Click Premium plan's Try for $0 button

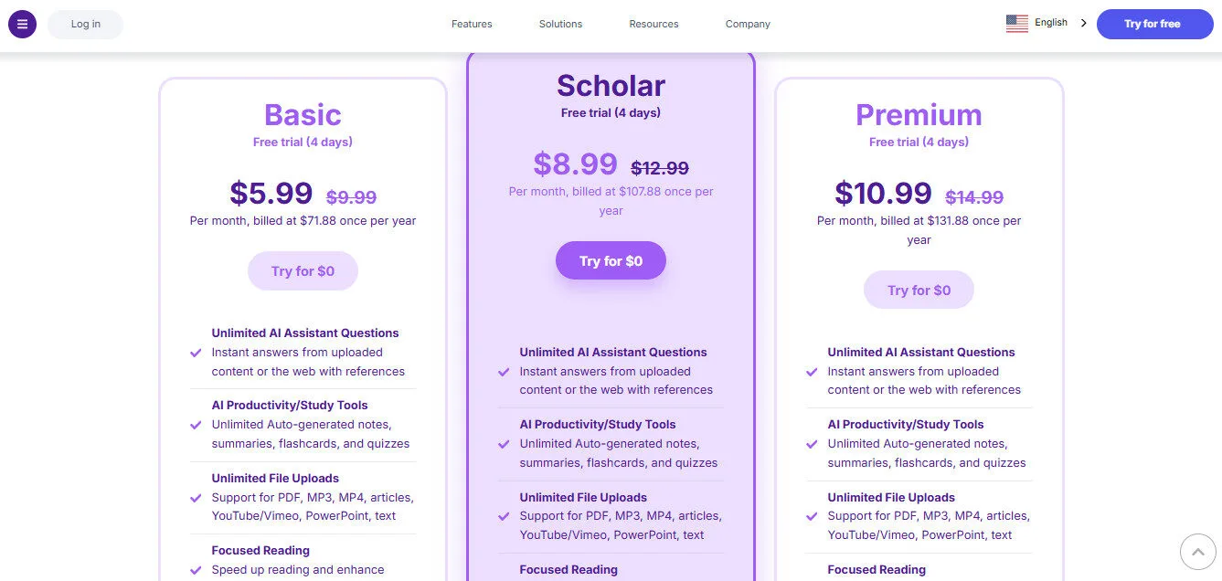tap(919, 290)
